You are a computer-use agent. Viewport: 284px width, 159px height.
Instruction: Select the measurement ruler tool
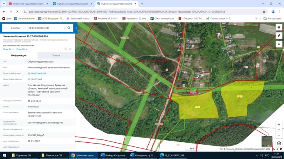pyautogui.click(x=279, y=35)
